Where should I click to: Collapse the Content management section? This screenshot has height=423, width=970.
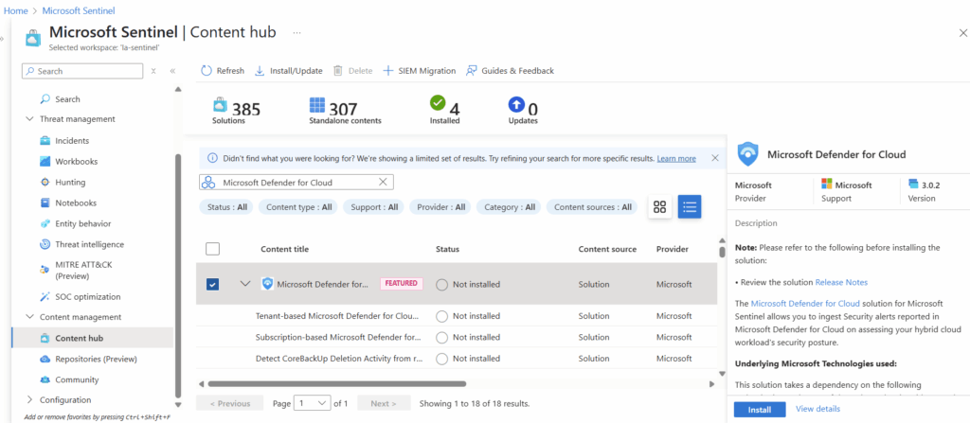click(29, 317)
